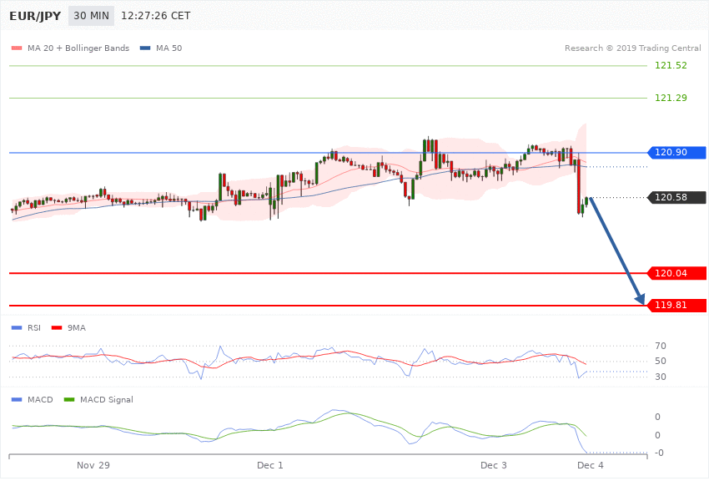Image resolution: width=709 pixels, height=481 pixels.
Task: Click the black 120.58 current price tag
Action: [x=677, y=197]
